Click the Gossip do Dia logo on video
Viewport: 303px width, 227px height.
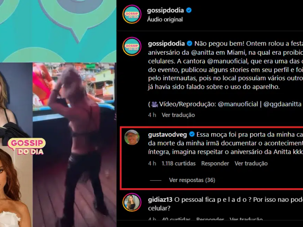pyautogui.click(x=27, y=147)
